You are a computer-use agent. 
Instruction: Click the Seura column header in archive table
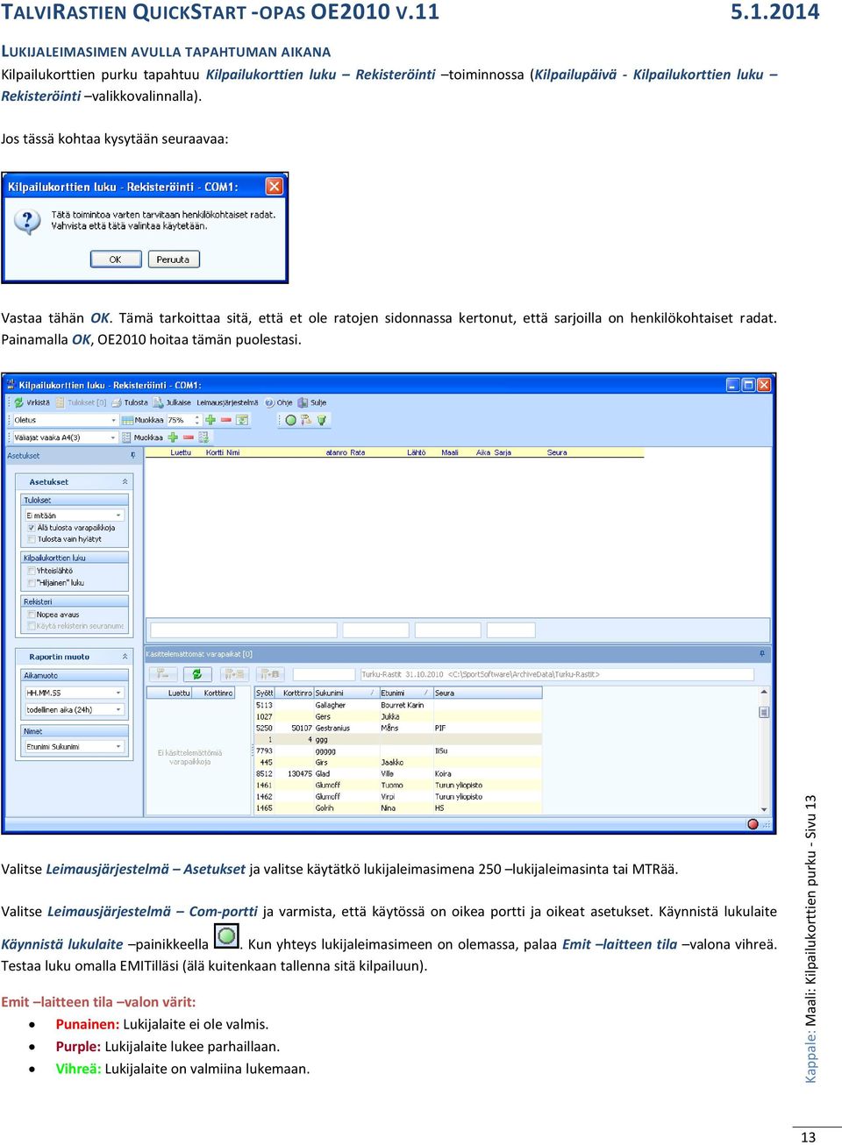point(487,693)
